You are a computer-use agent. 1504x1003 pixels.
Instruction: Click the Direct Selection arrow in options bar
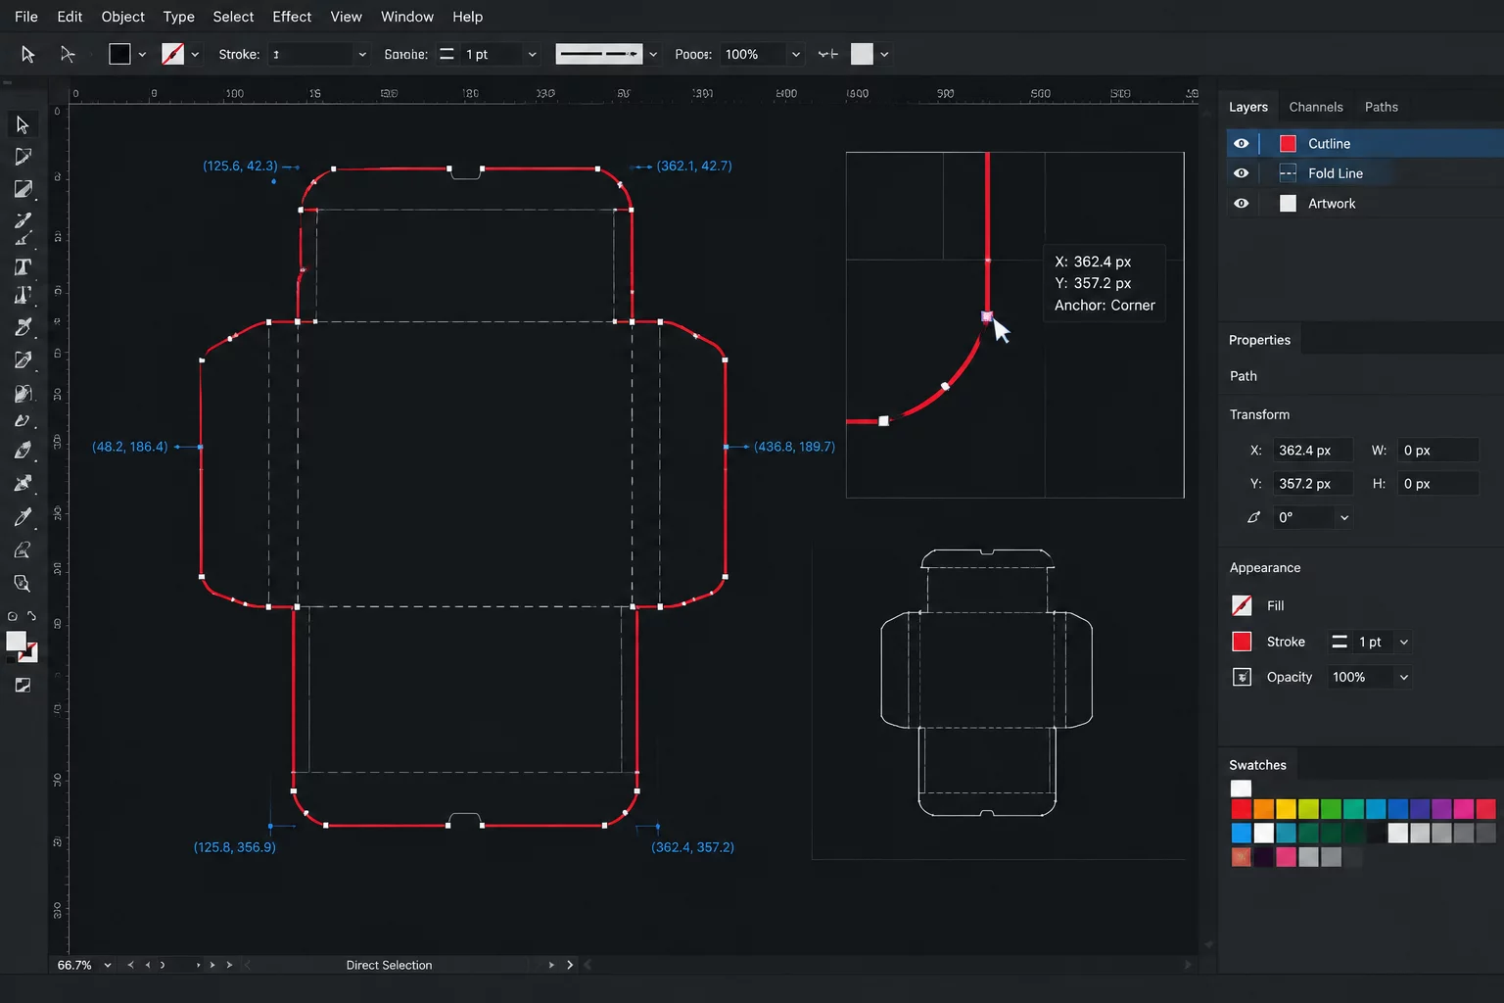67,55
